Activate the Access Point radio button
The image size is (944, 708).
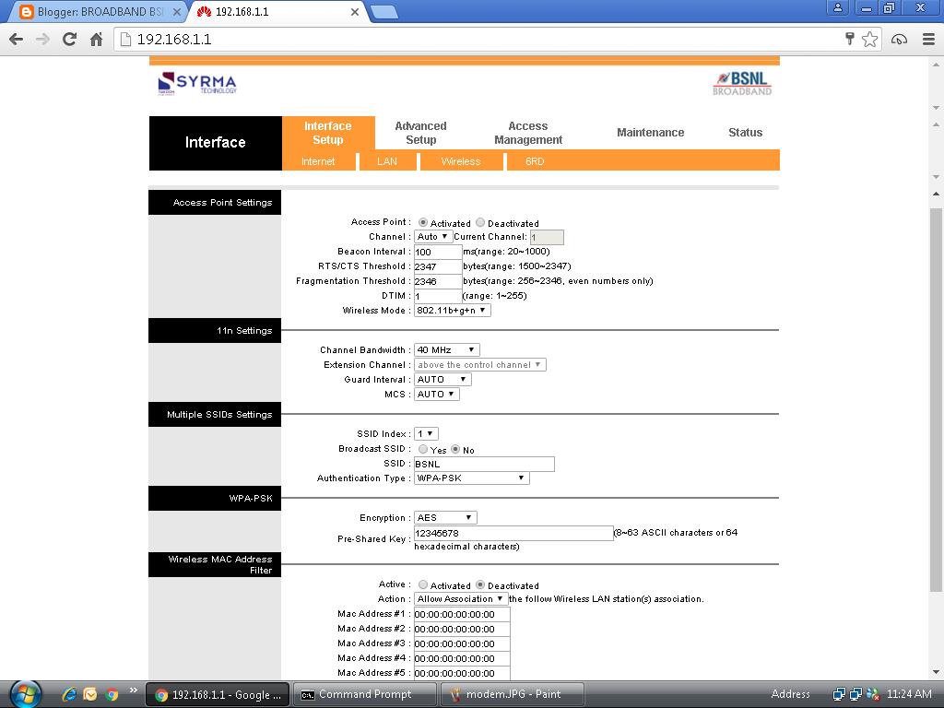point(423,222)
